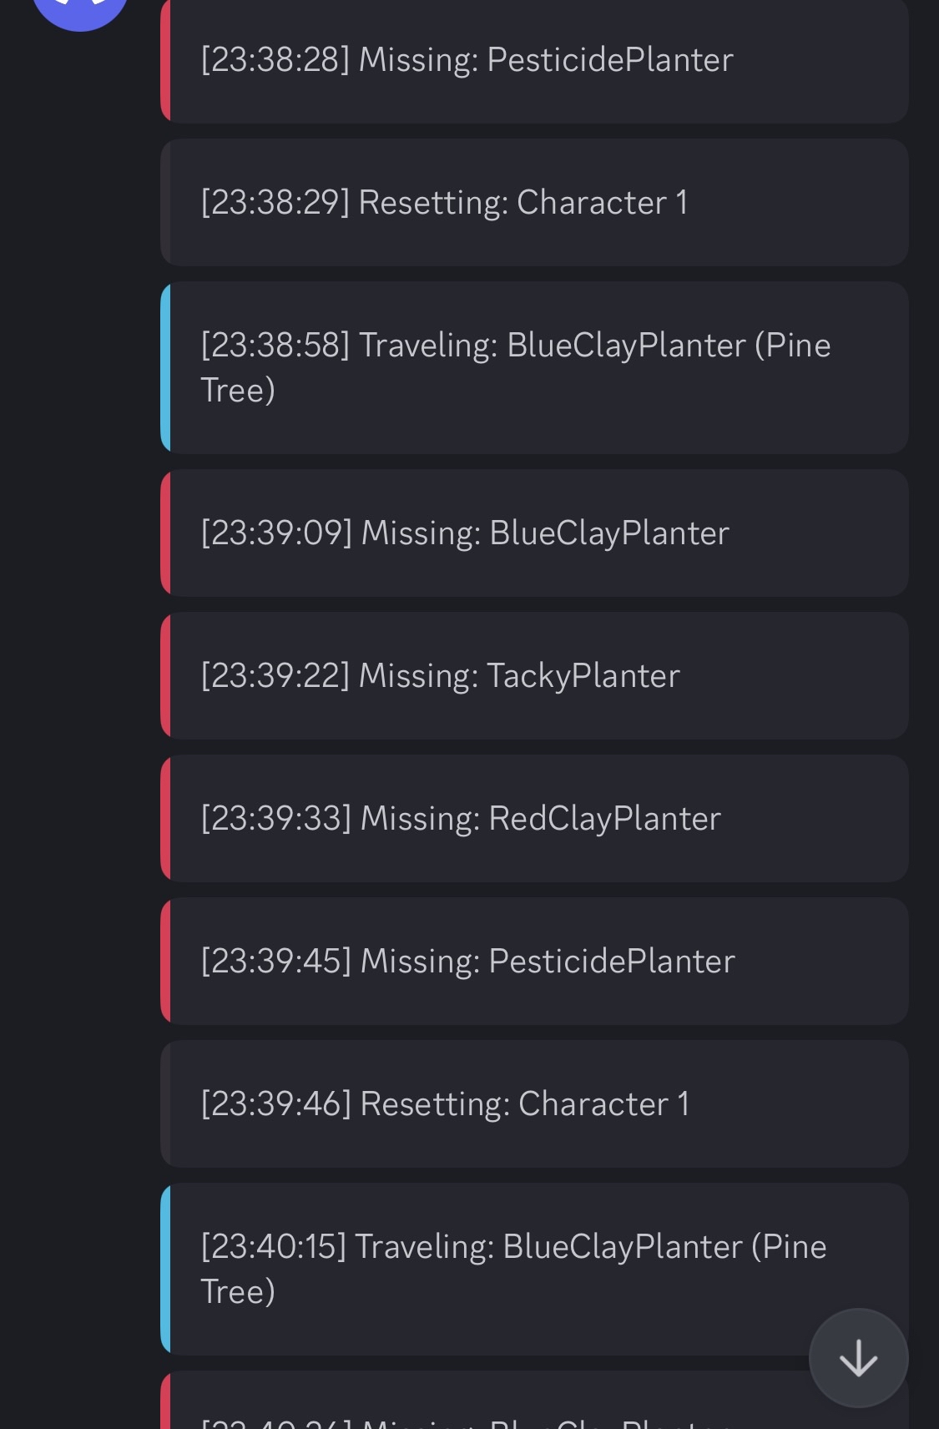This screenshot has width=939, height=1429.
Task: Open the Missing RedClayPlanter log entry
Action: [x=534, y=819]
